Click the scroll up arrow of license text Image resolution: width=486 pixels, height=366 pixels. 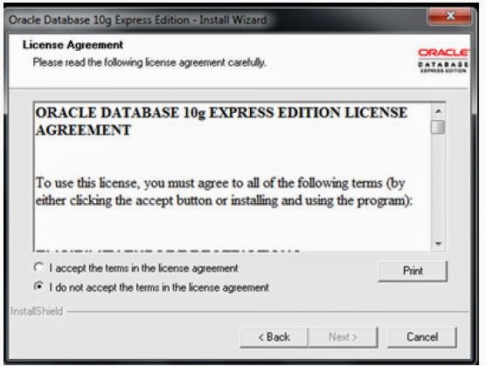click(x=438, y=111)
